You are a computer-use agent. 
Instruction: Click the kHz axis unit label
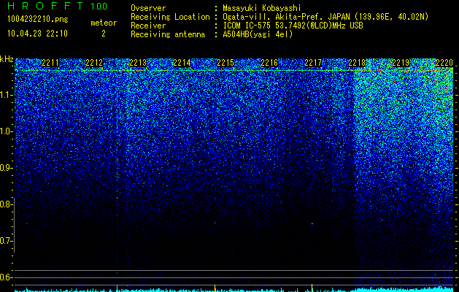coord(7,59)
